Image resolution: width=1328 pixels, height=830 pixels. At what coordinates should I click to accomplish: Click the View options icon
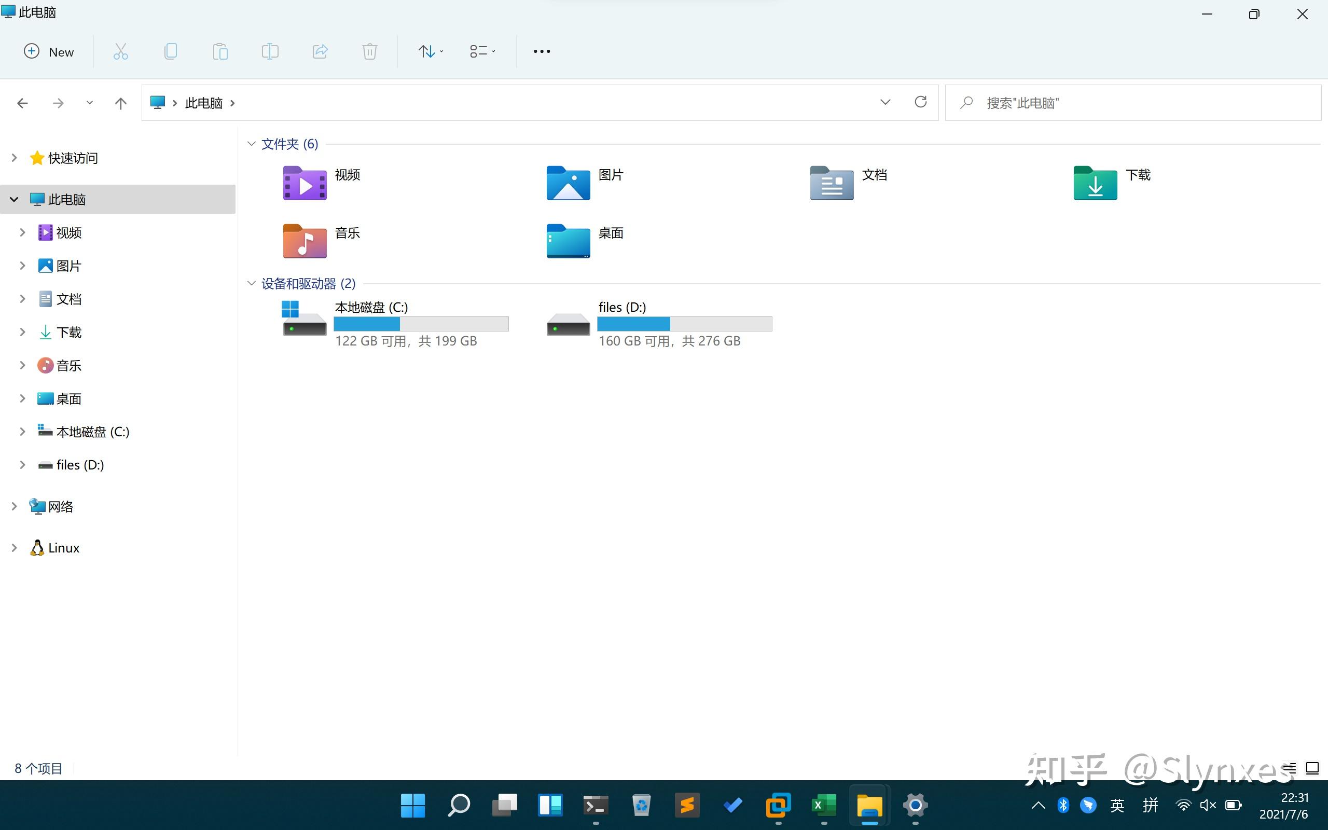coord(483,51)
